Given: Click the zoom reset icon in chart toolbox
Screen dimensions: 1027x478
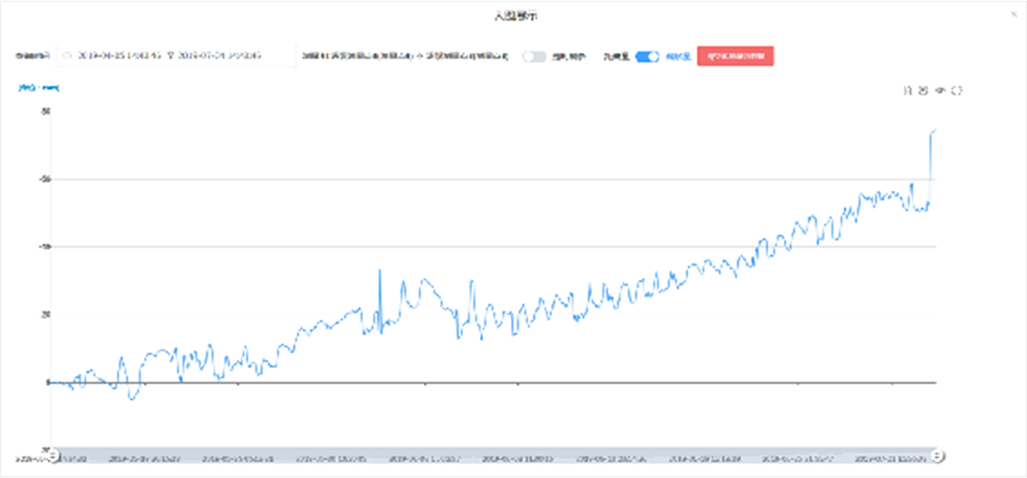Looking at the screenshot, I should (x=923, y=91).
